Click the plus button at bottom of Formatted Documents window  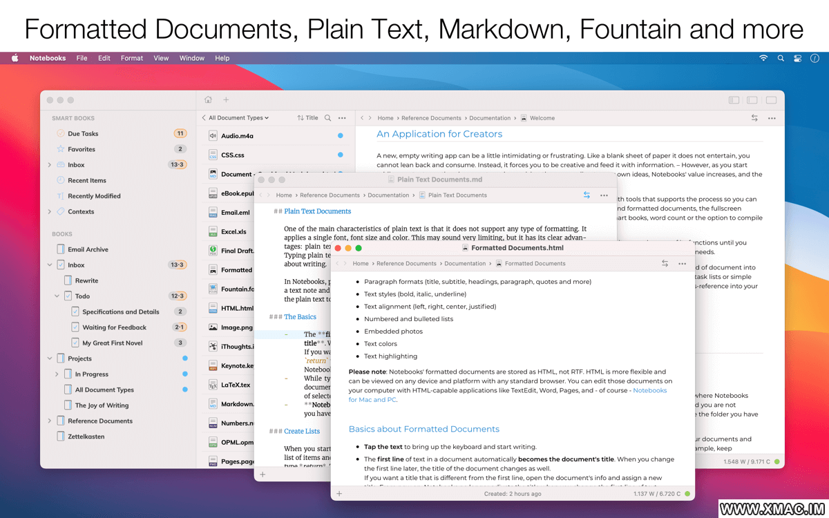point(339,494)
